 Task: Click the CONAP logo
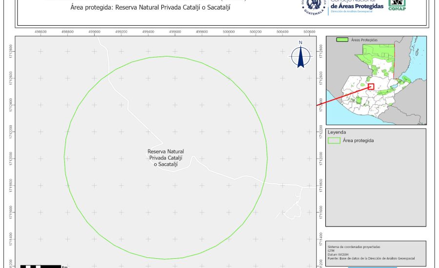coord(397,5)
